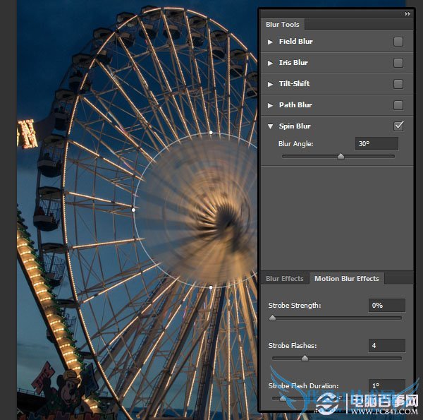This screenshot has height=420, width=423.
Task: Turn on the Tilt-Shift checkbox
Action: [x=398, y=84]
